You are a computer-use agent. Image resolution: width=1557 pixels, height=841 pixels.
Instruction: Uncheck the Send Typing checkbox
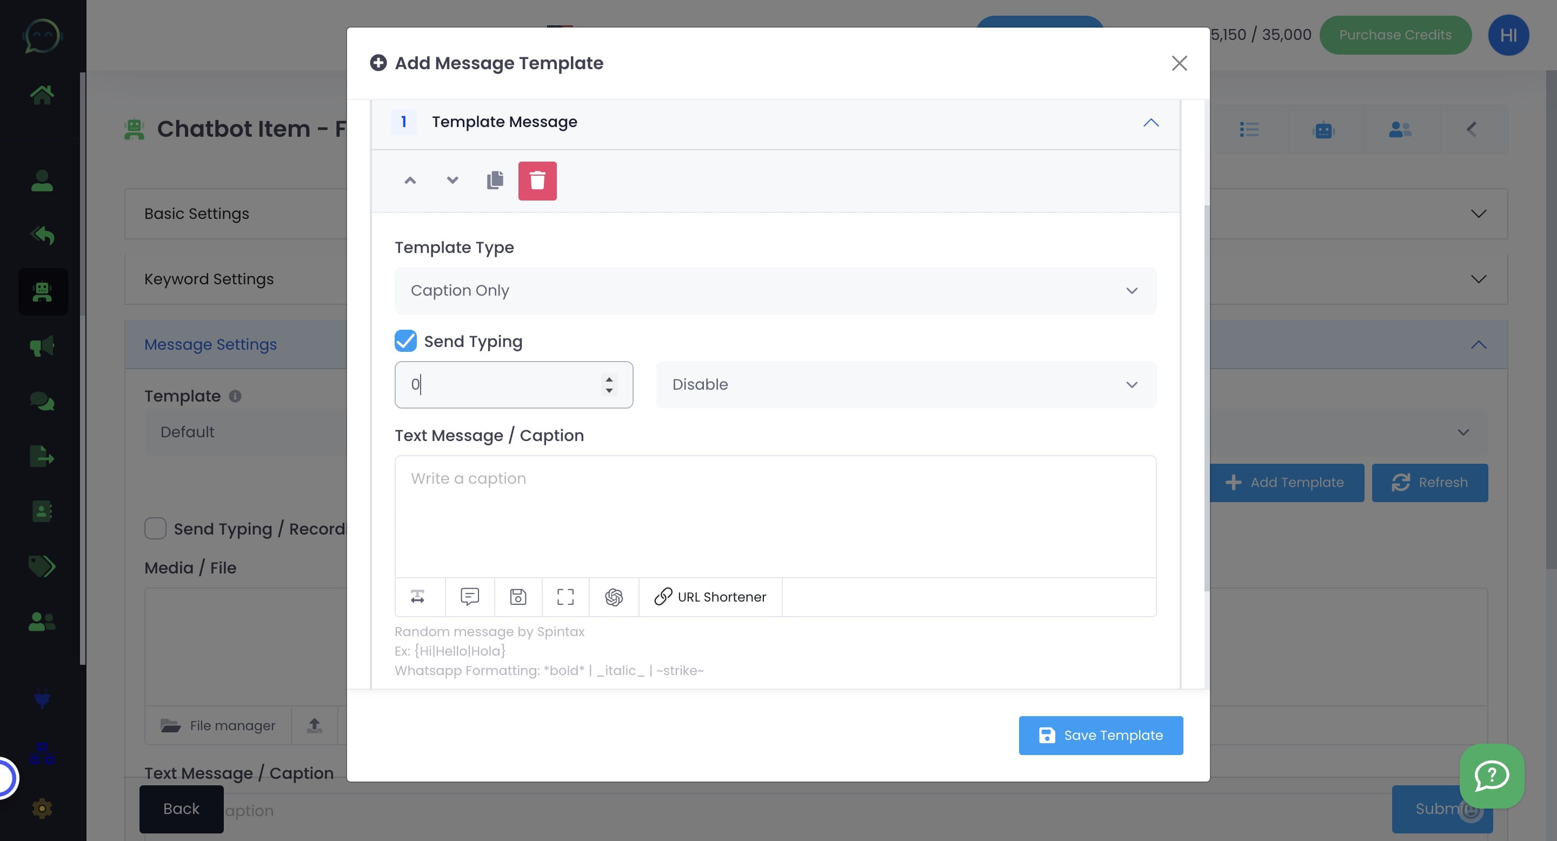tap(405, 341)
